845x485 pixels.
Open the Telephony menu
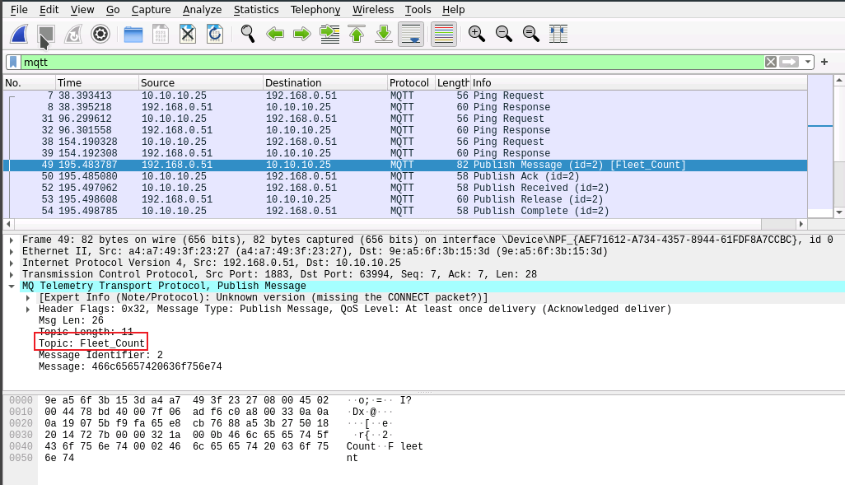tap(315, 10)
